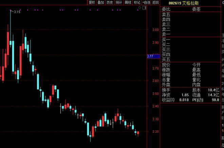Open the 统计 statistics tool
224x148 pixels.
(x=119, y=2)
